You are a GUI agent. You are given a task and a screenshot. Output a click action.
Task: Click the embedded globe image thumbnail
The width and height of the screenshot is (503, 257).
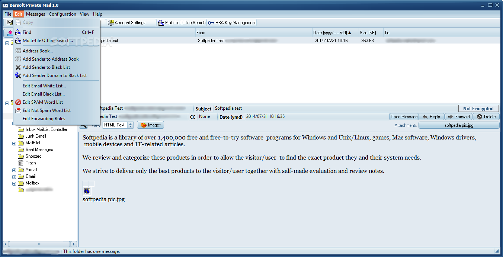[x=87, y=191]
